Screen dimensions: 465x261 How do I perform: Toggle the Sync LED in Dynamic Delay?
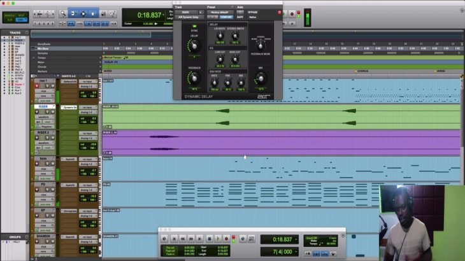[x=194, y=26]
